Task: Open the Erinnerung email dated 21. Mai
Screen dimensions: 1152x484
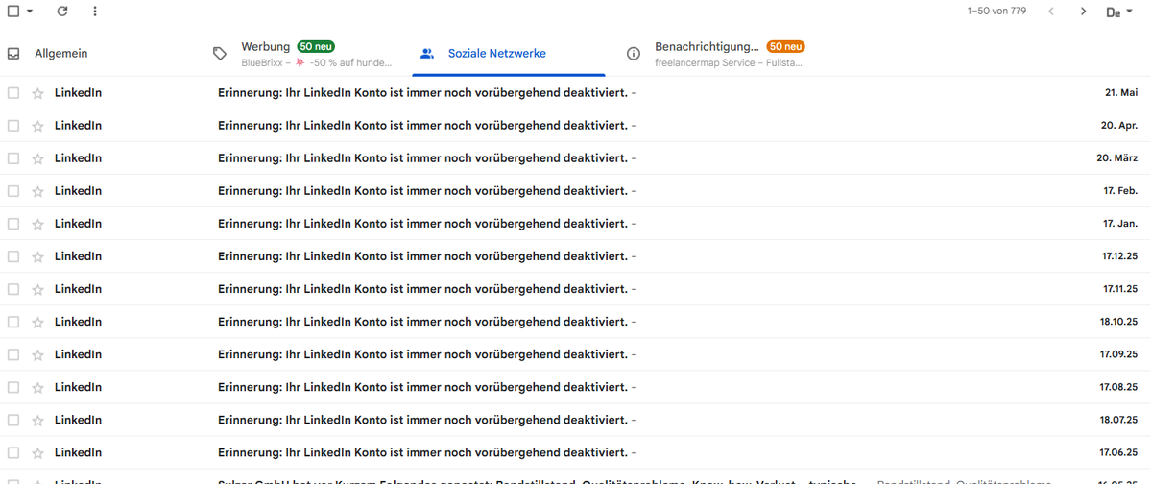Action: click(x=422, y=93)
